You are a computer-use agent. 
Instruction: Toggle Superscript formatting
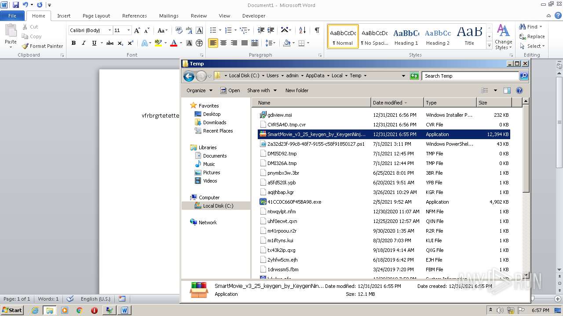pyautogui.click(x=131, y=43)
